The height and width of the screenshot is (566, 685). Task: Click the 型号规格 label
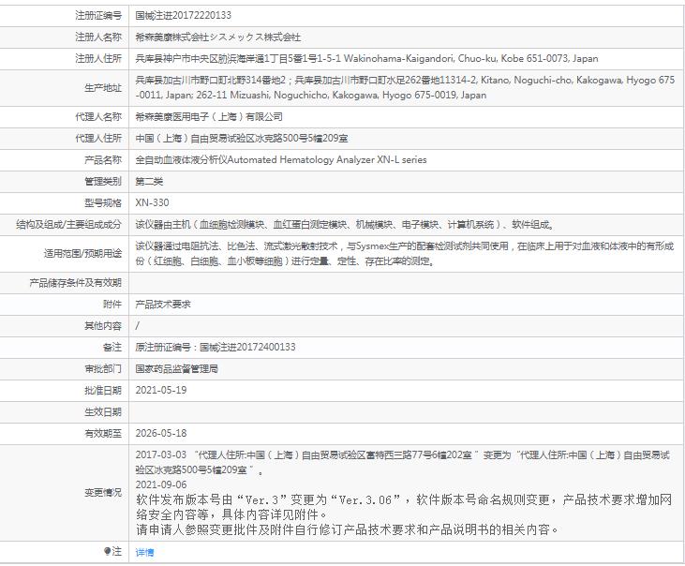[x=103, y=203]
